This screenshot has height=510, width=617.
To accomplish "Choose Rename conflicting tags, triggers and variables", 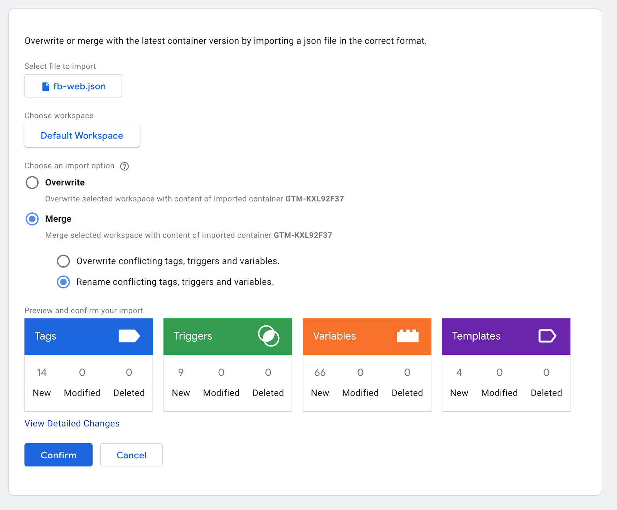I will click(x=63, y=282).
